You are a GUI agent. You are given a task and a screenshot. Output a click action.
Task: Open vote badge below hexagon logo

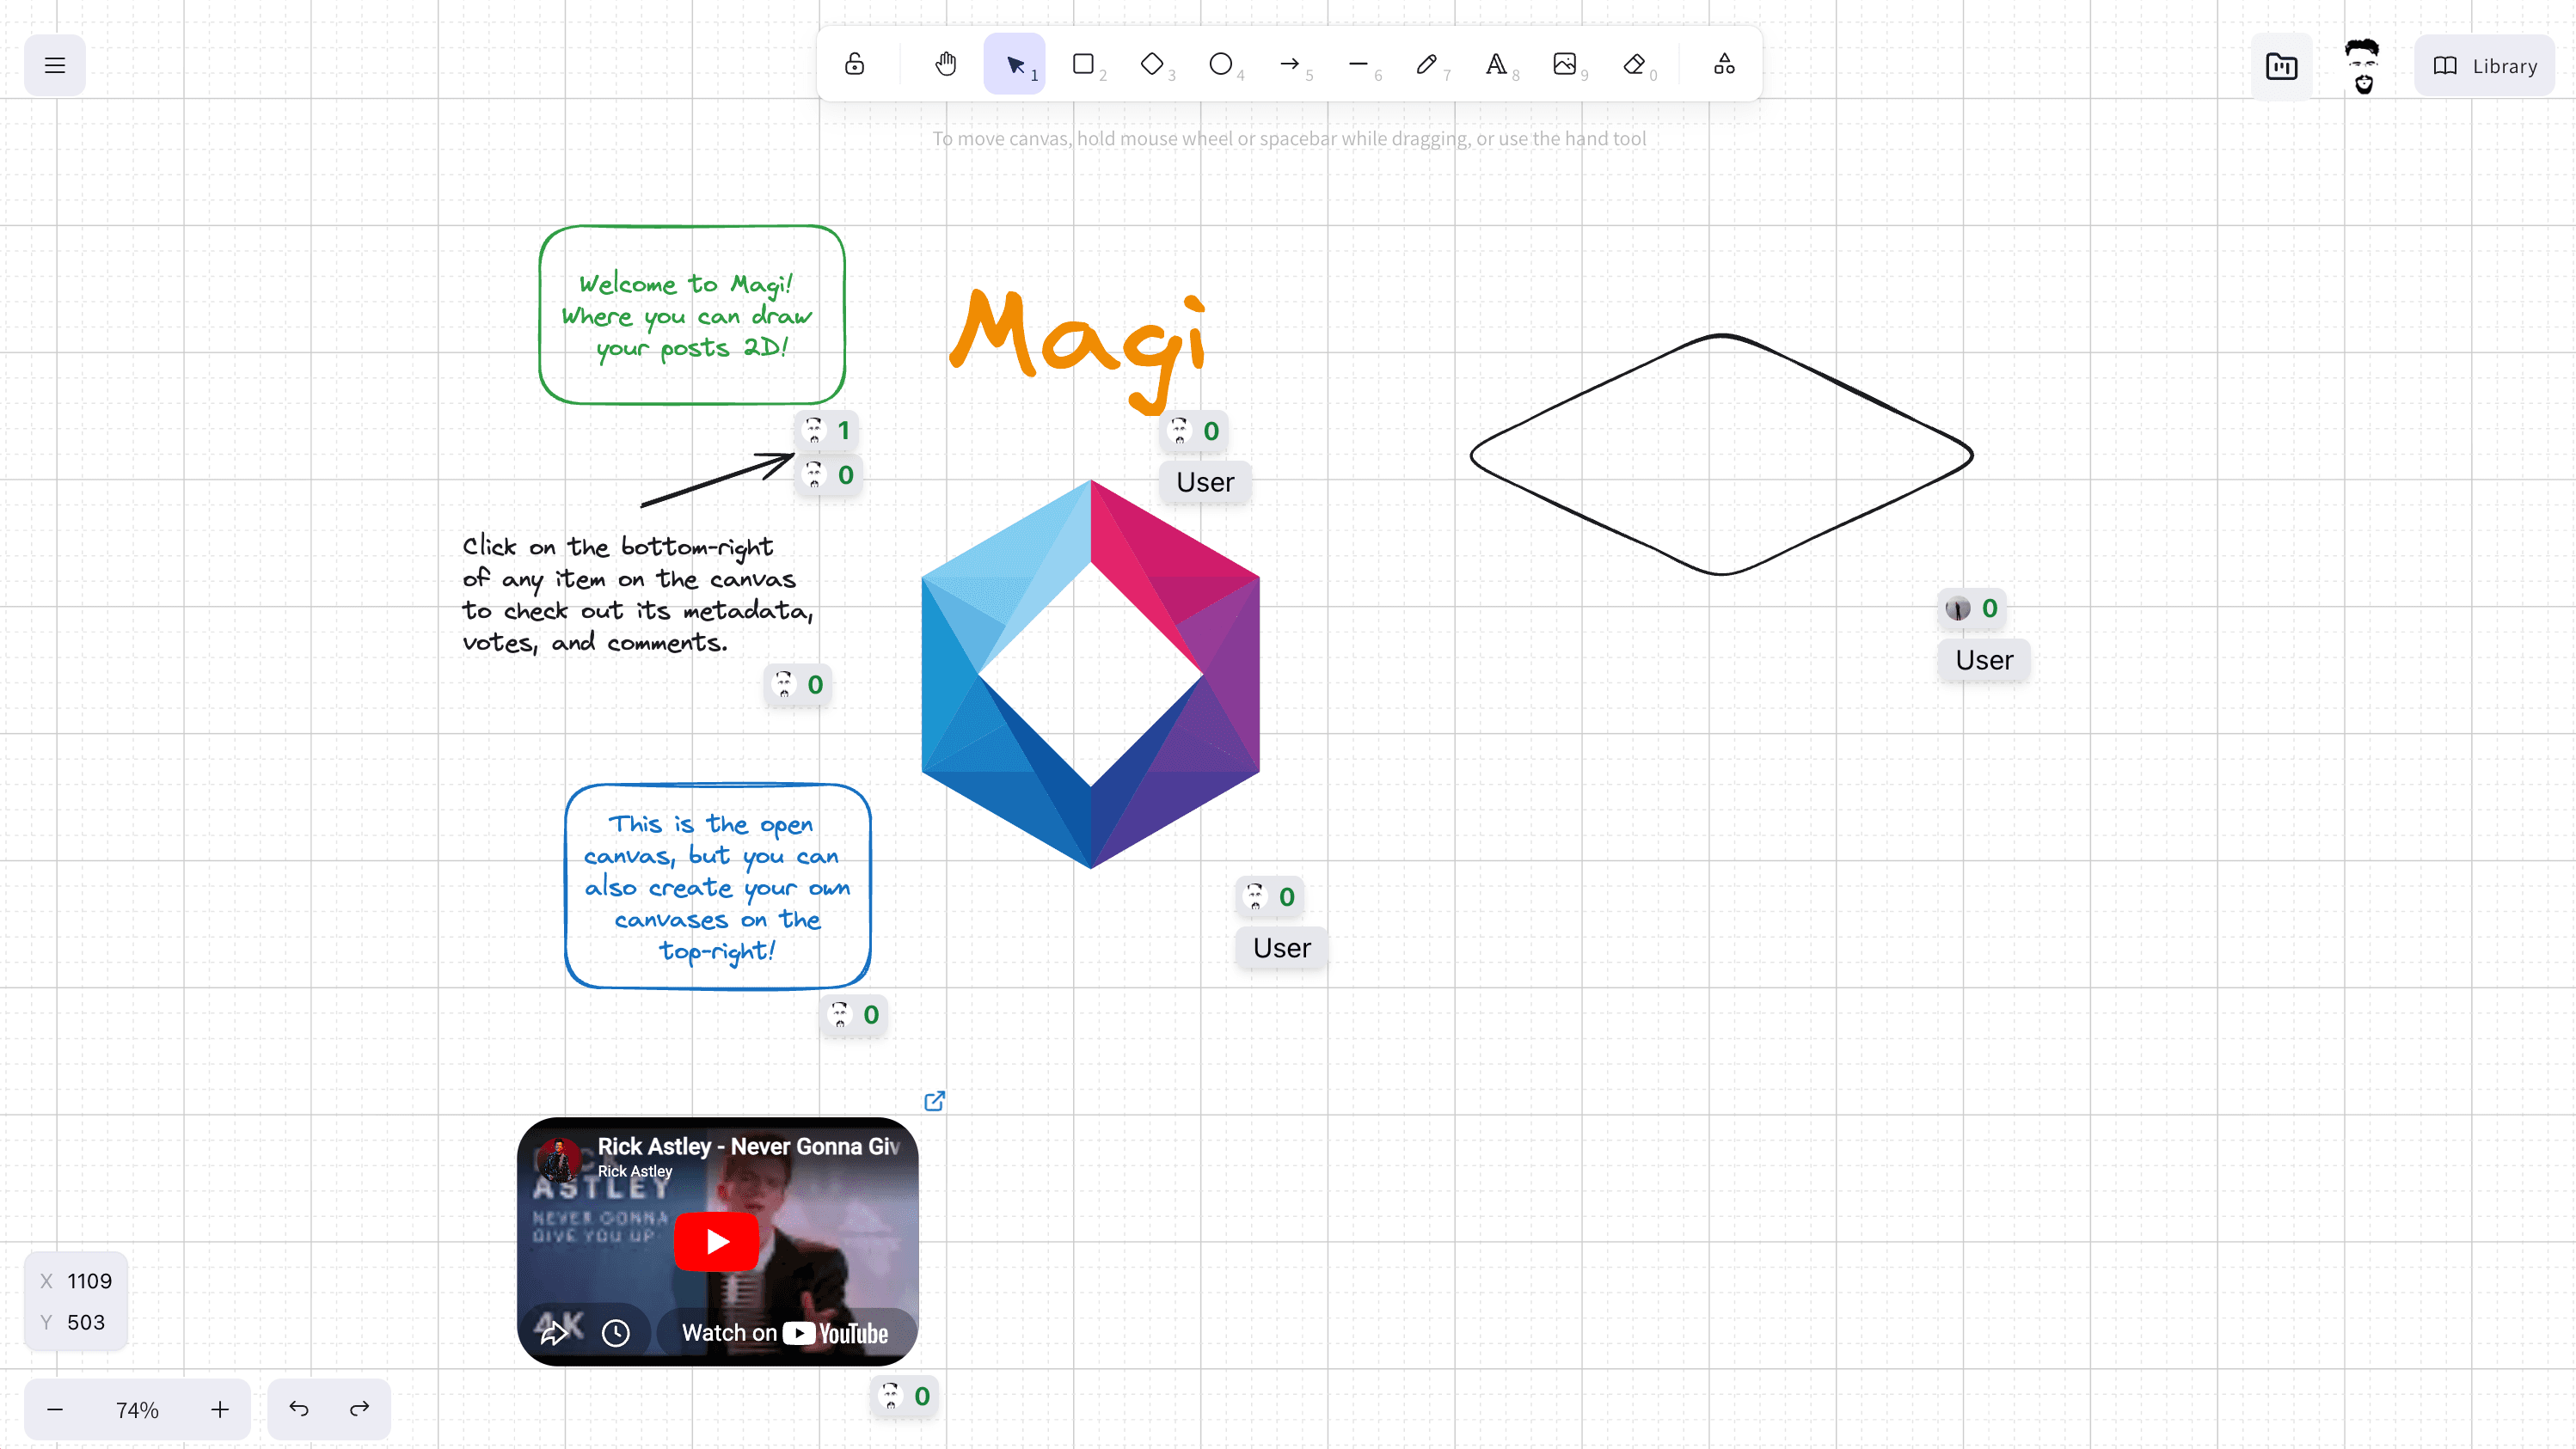click(1271, 896)
